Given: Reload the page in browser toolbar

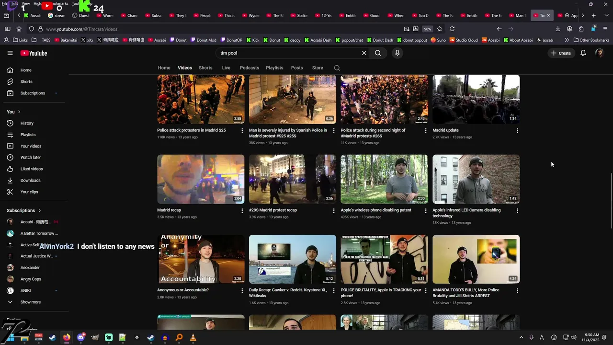Looking at the screenshot, I should [x=452, y=29].
